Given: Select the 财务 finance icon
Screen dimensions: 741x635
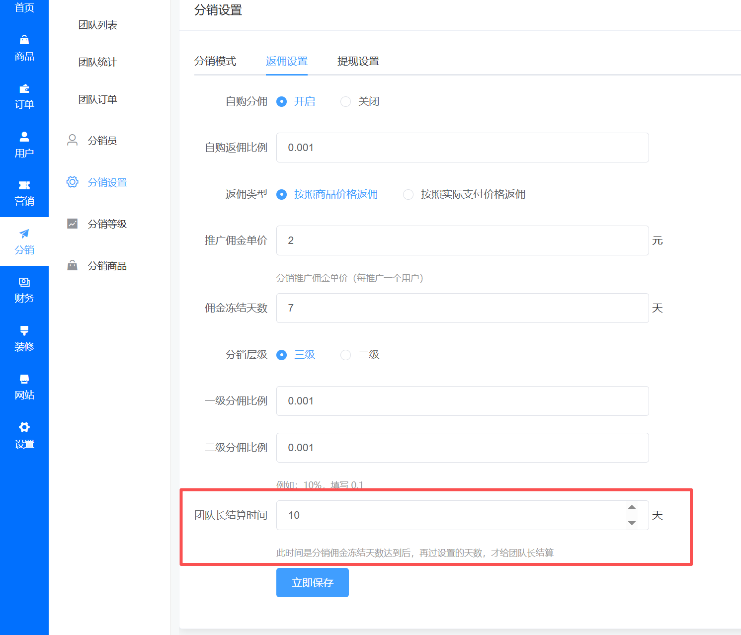Looking at the screenshot, I should [x=24, y=282].
